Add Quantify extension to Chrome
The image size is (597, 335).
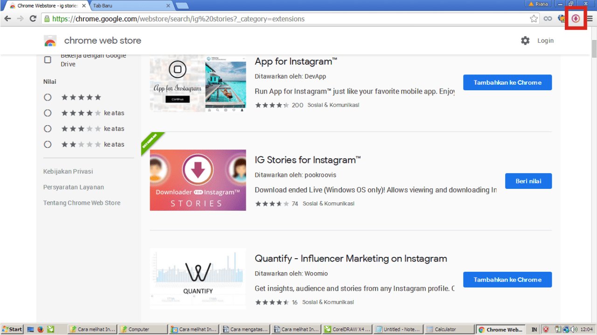507,280
